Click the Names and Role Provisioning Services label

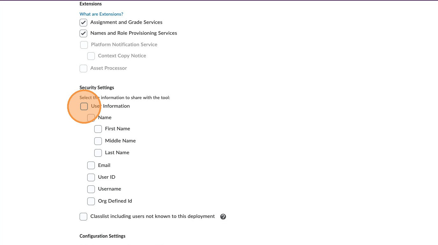(x=133, y=33)
